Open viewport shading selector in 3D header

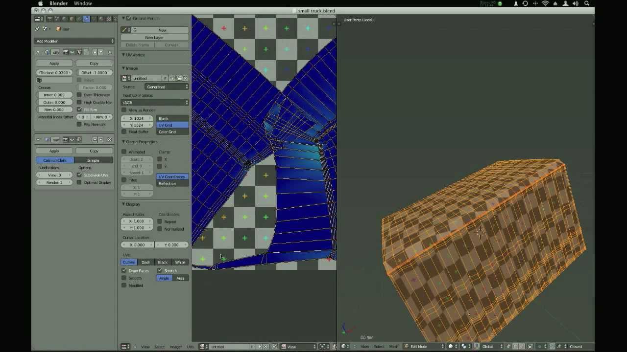(x=453, y=346)
